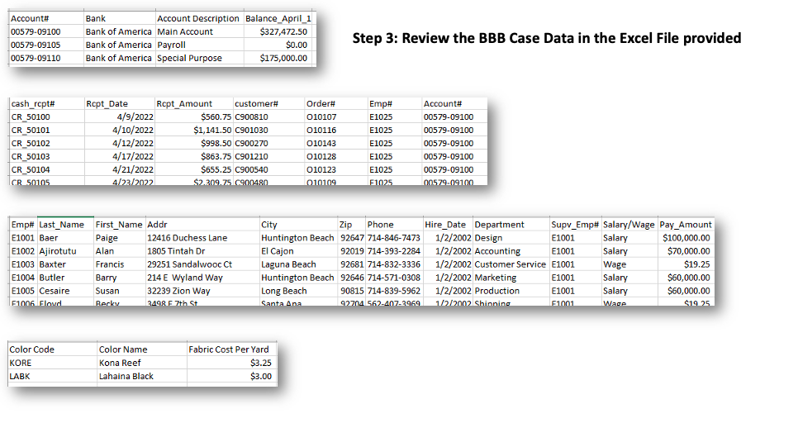Select the Account Description column header
798x423 pixels.
click(x=198, y=18)
